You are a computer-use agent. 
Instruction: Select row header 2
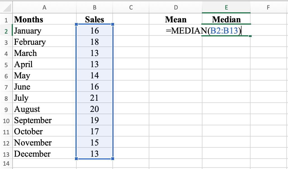point(6,31)
